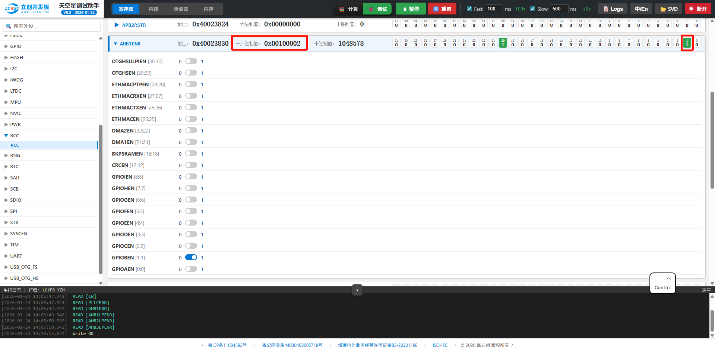Expand the APB2RSTR register row
Viewport: 715px width, 348px height.
coord(117,25)
